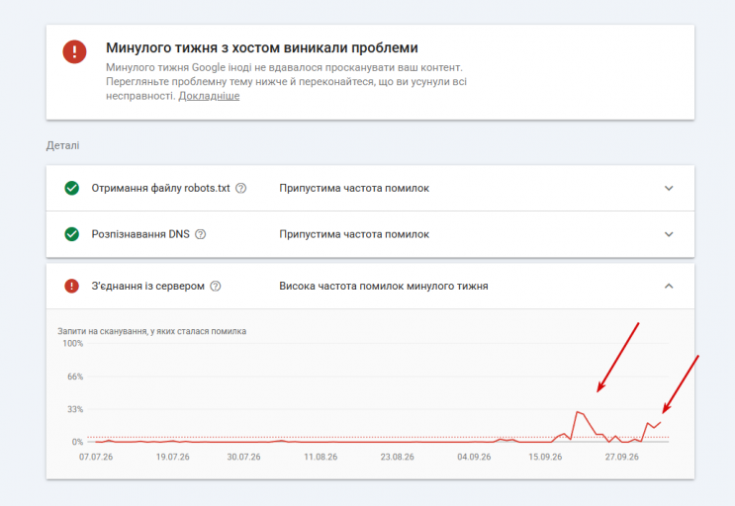The height and width of the screenshot is (506, 735).
Task: Click the date label 30.07.26
Action: pyautogui.click(x=243, y=457)
